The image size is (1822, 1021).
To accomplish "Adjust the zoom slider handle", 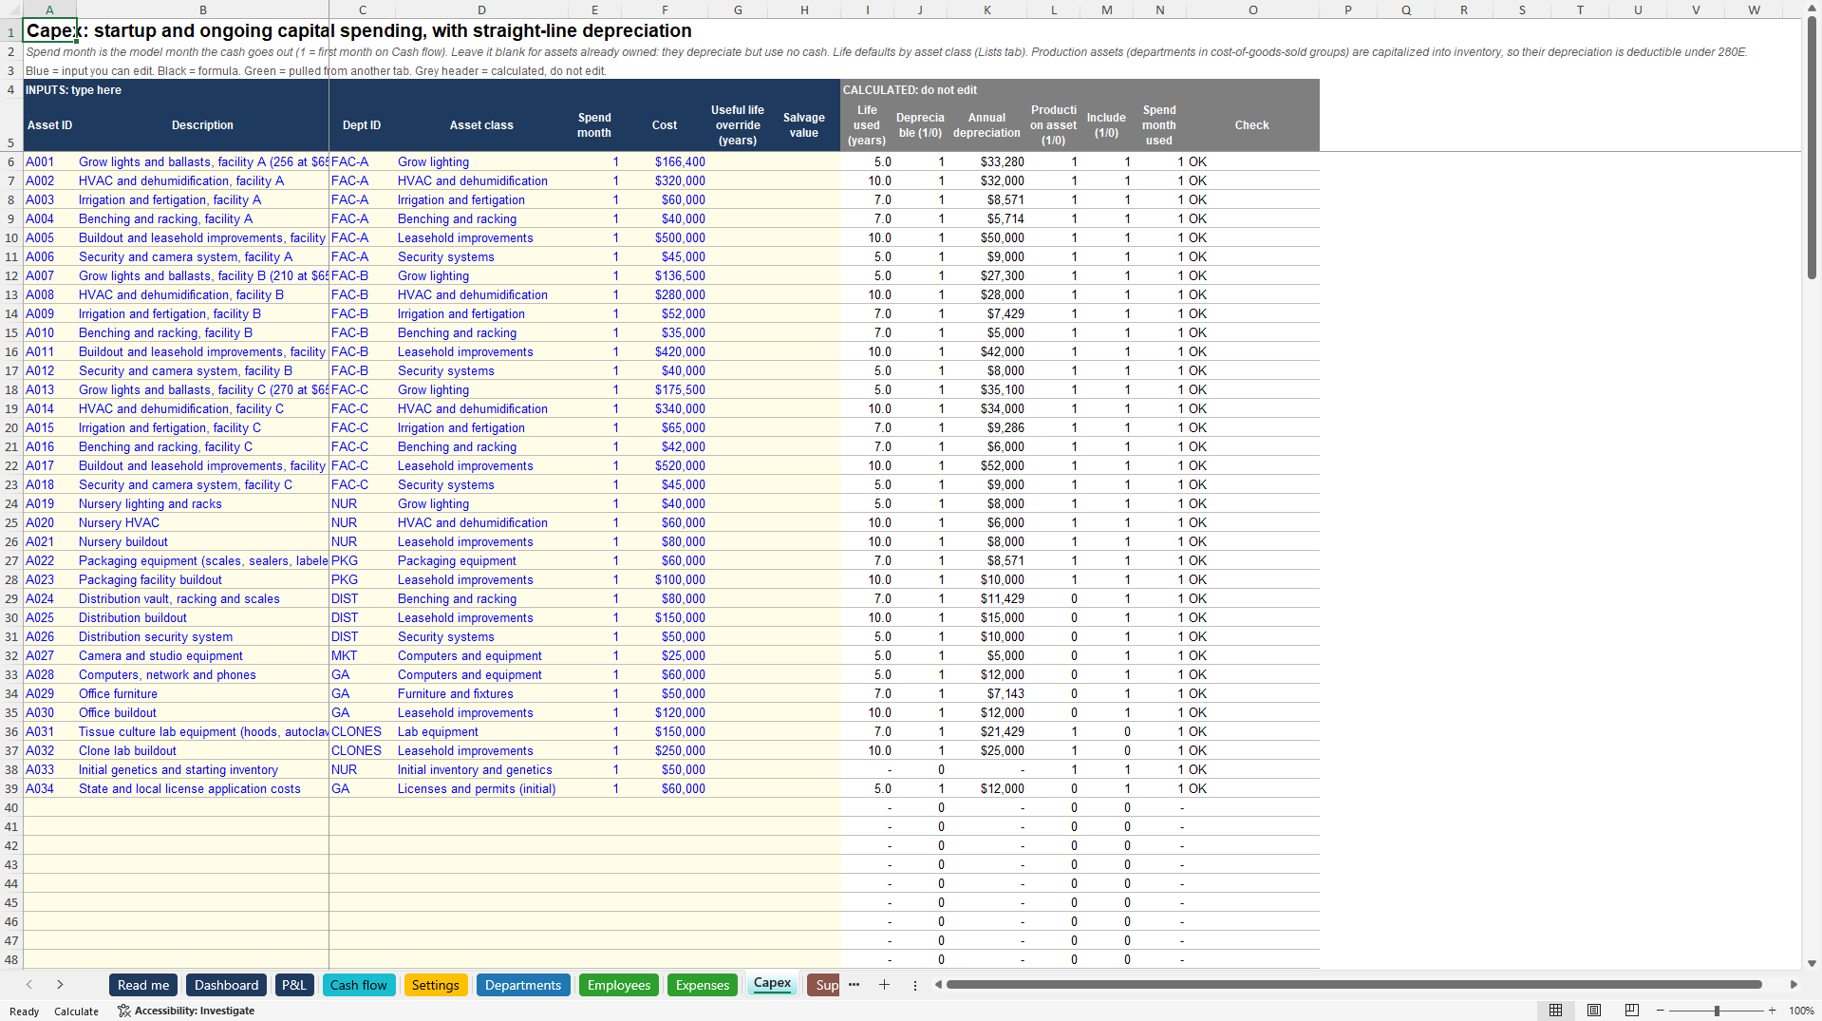I will [x=1717, y=1011].
